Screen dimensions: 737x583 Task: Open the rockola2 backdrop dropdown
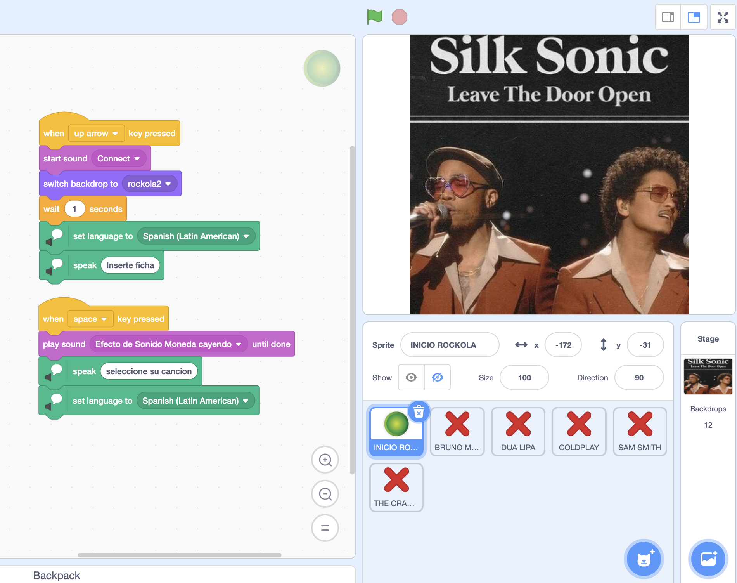coord(150,184)
